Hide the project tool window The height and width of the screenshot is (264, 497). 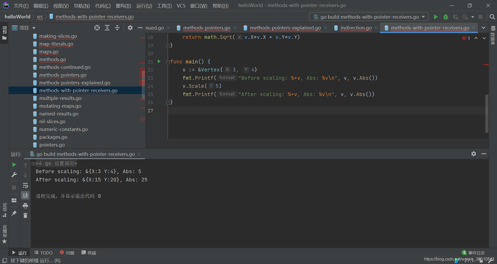(x=140, y=28)
